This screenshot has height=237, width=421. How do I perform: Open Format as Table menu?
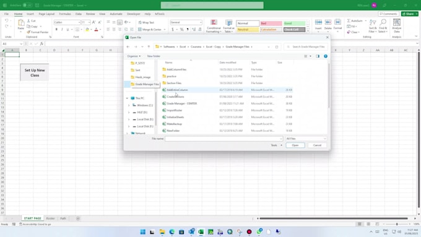(x=228, y=27)
